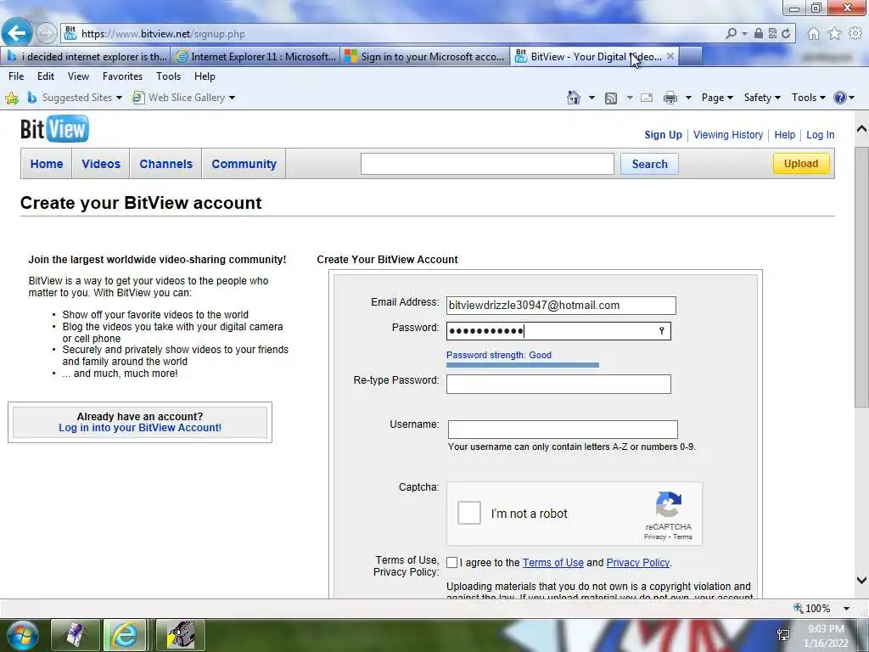Click the Home icon near window top right
This screenshot has width=869, height=652.
[814, 34]
